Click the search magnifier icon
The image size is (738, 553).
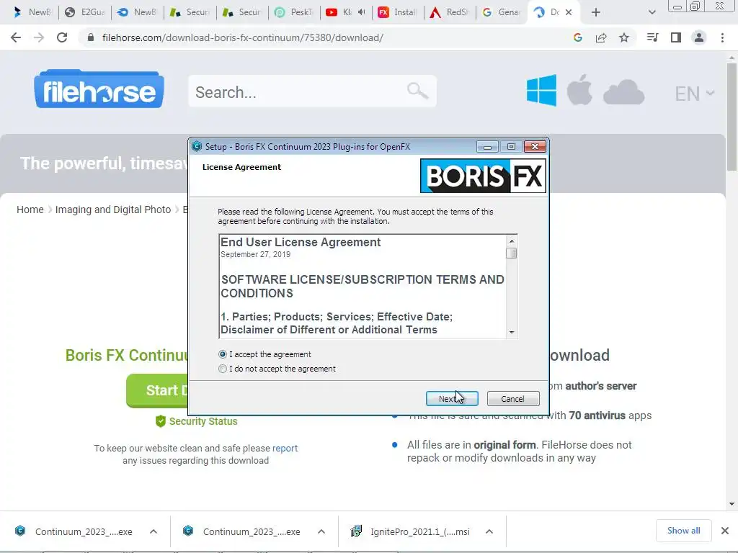pos(417,90)
